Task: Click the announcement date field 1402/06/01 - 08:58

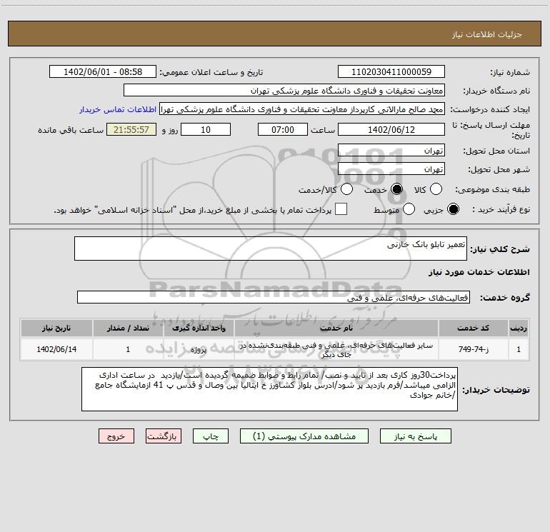Action: pyautogui.click(x=103, y=72)
